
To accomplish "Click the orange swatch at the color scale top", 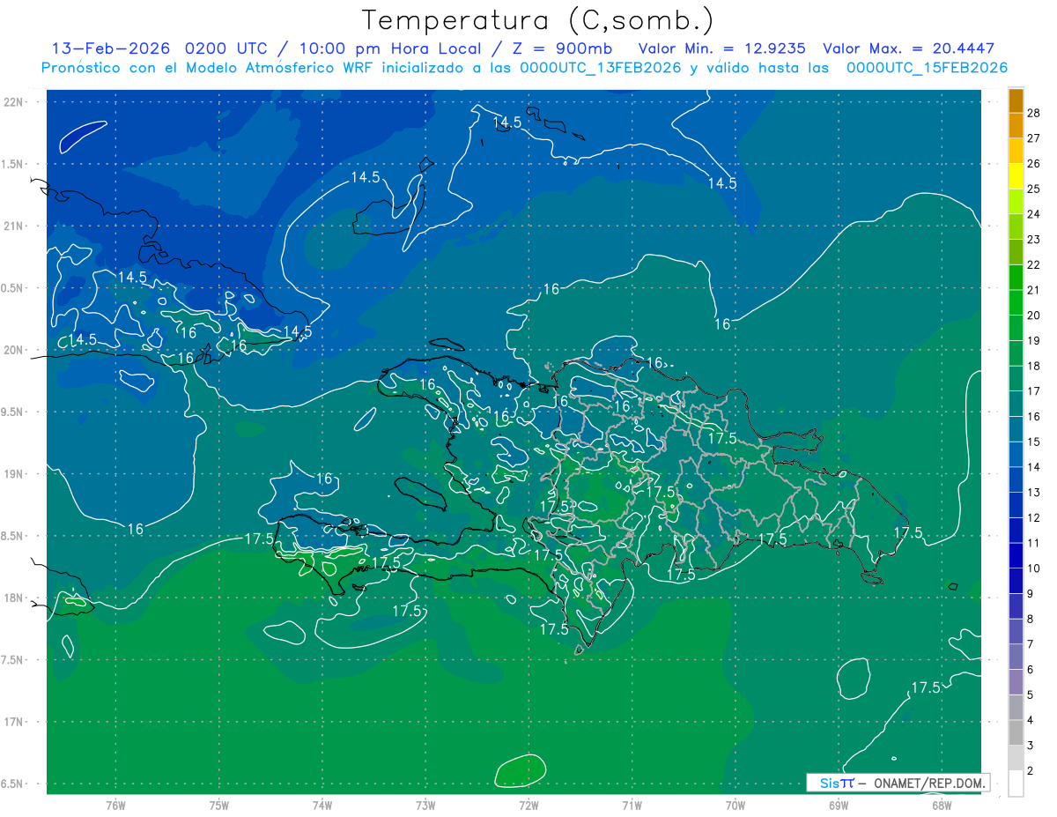I will [1016, 101].
